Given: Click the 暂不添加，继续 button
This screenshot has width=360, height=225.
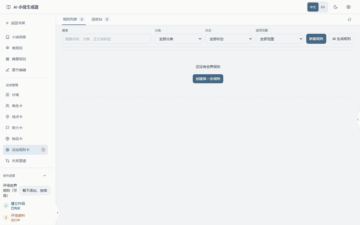Looking at the screenshot, I should click(35, 191).
